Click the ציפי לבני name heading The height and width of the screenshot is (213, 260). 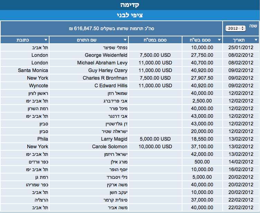(x=130, y=15)
